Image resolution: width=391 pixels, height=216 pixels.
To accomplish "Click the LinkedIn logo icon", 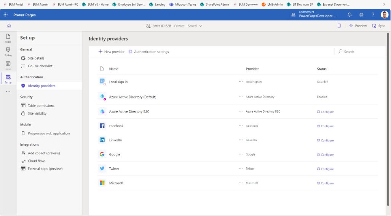I will click(102, 140).
